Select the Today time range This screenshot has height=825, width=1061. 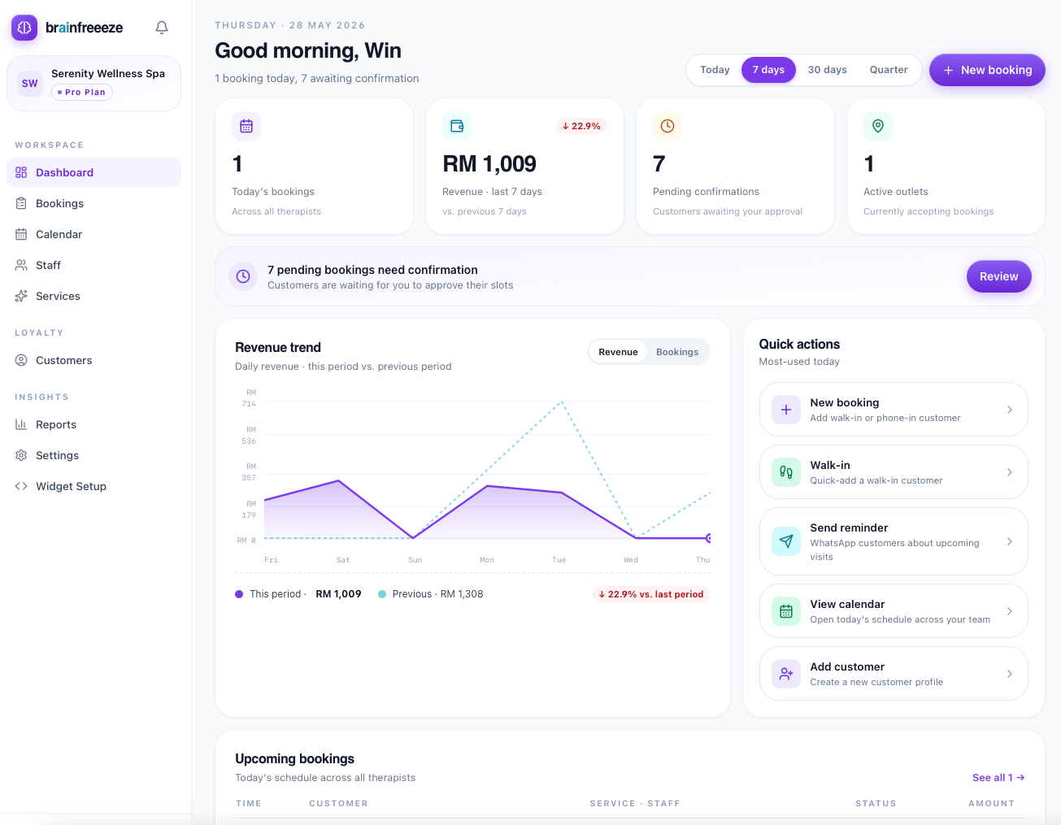point(715,70)
